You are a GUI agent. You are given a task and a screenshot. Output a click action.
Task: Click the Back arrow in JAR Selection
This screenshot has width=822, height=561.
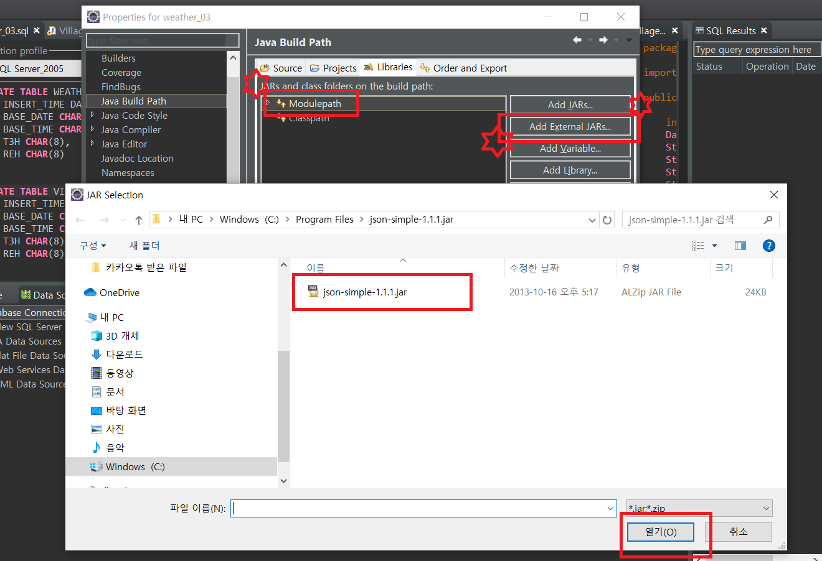[x=80, y=220]
